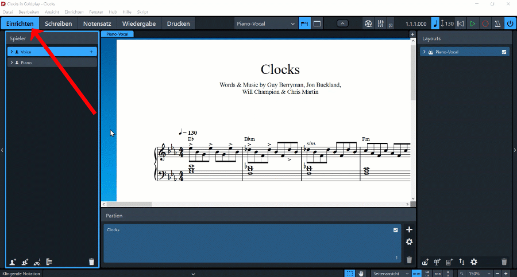This screenshot has width=517, height=277.
Task: Switch to the Notensatz mode tab
Action: click(x=97, y=24)
